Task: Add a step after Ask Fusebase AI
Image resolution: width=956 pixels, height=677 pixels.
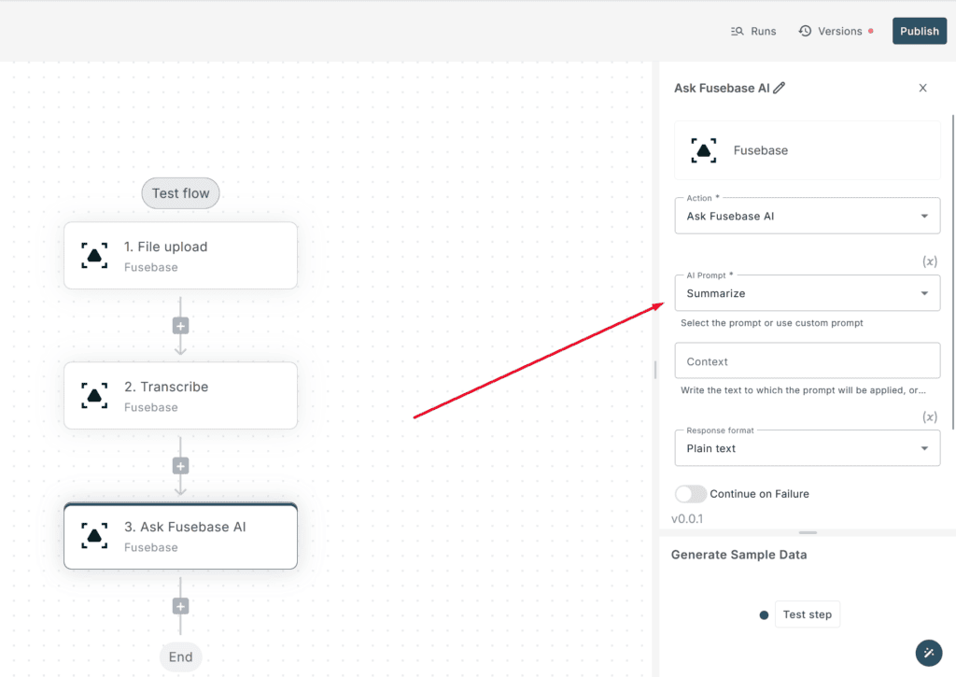Action: [180, 606]
